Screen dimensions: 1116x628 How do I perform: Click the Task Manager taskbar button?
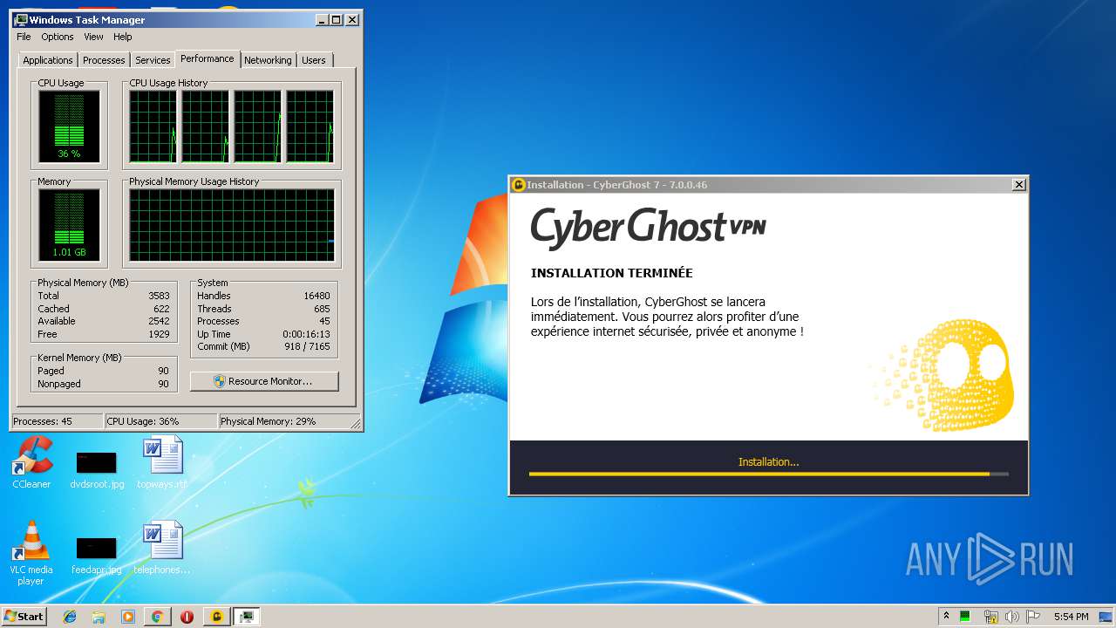[247, 617]
